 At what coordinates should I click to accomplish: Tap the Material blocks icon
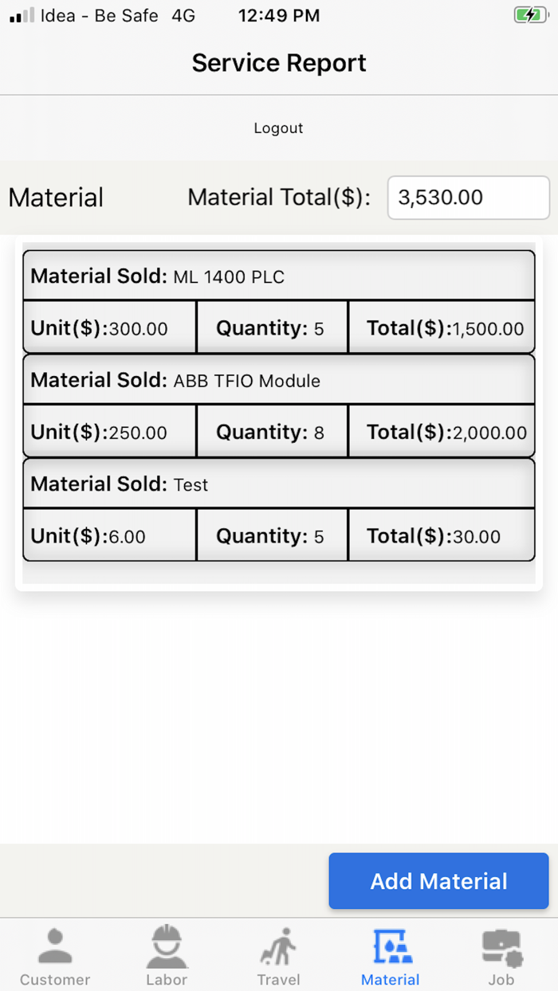pos(391,946)
